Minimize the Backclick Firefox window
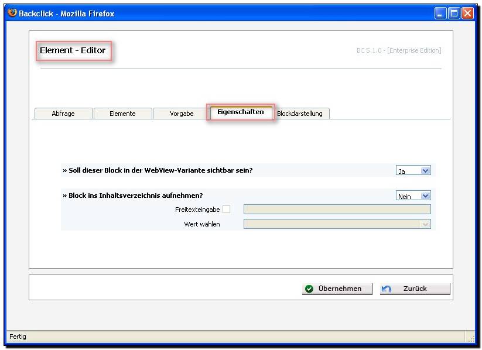The width and height of the screenshot is (482, 350). point(440,13)
